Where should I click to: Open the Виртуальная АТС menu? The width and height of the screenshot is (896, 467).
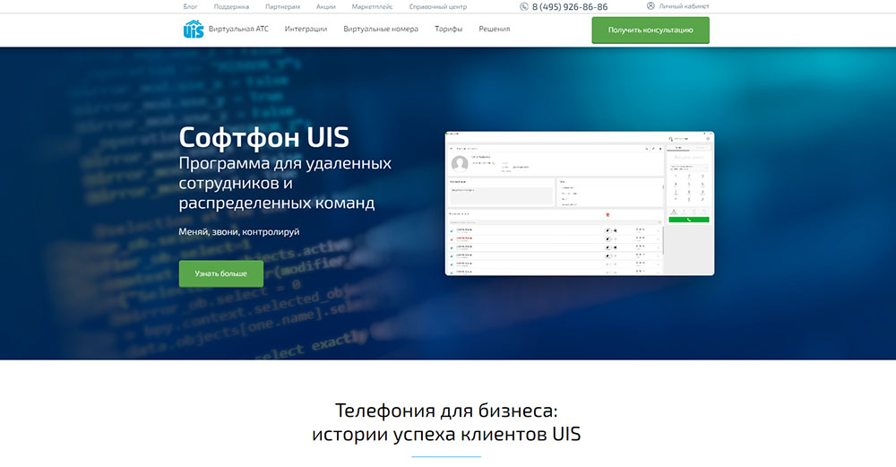[x=237, y=29]
